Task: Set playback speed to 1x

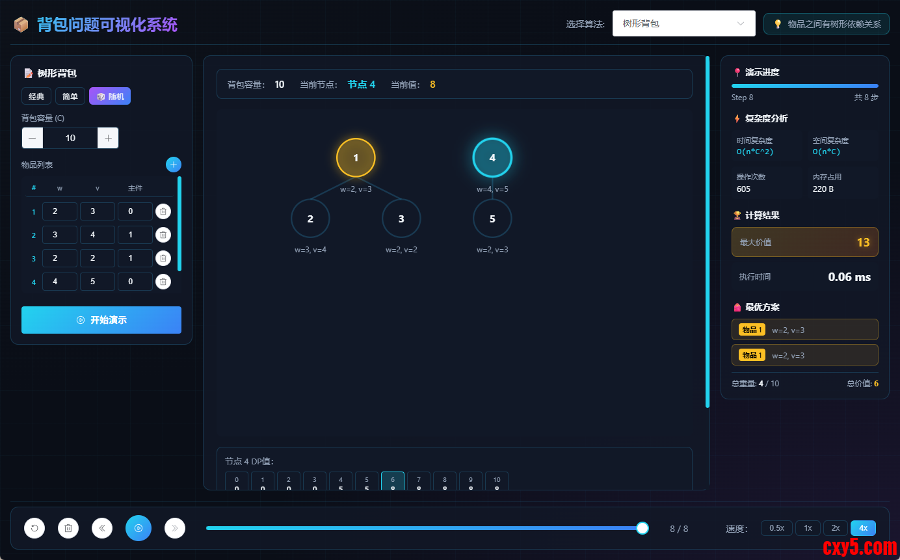Action: [808, 528]
